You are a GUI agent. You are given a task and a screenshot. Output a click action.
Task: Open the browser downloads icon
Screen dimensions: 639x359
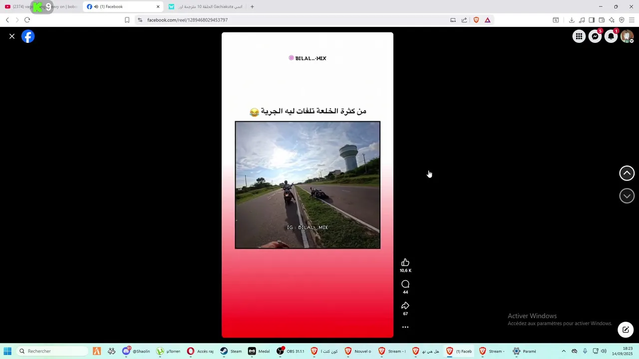572,20
